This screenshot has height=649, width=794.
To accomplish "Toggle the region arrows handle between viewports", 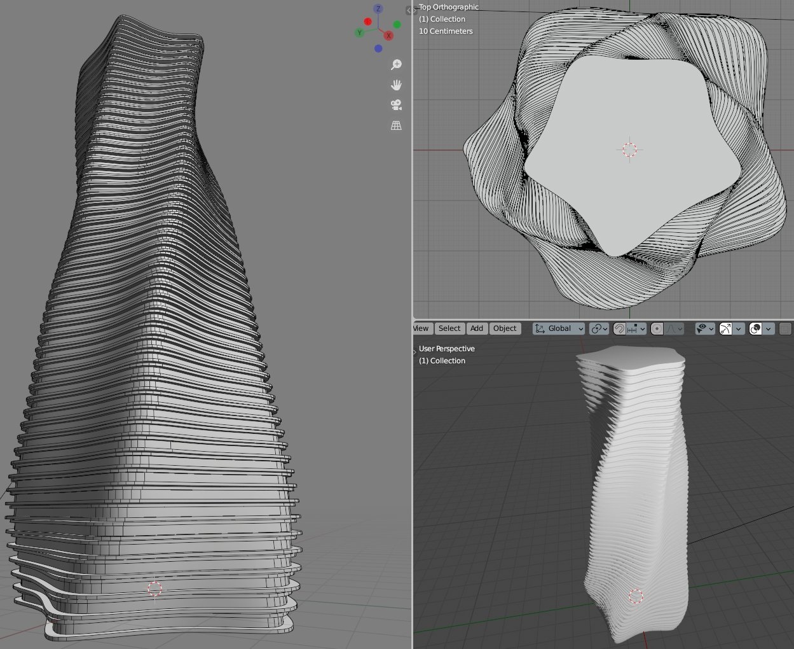I will [x=410, y=10].
